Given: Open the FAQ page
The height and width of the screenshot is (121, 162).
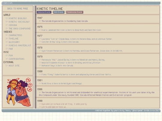Looking at the screenshot, I should pyautogui.click(x=11, y=49).
